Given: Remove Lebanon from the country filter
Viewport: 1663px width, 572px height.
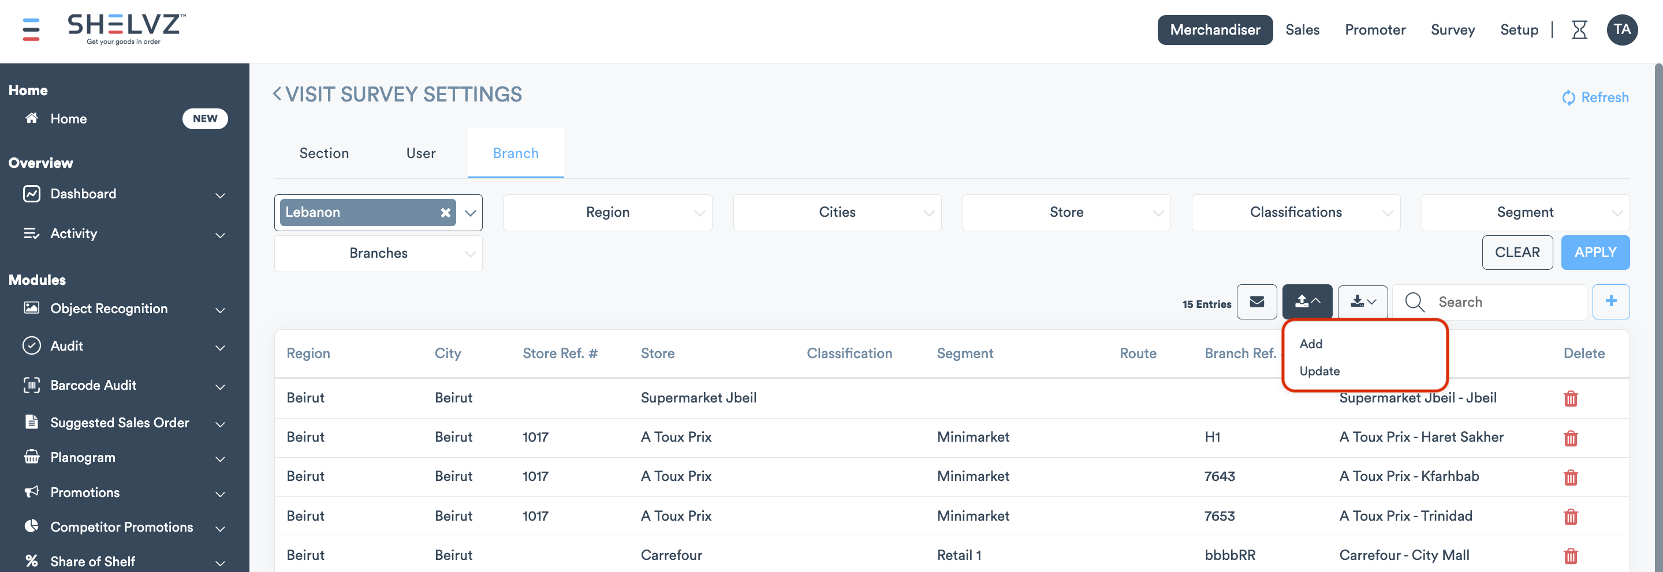Looking at the screenshot, I should pyautogui.click(x=445, y=213).
